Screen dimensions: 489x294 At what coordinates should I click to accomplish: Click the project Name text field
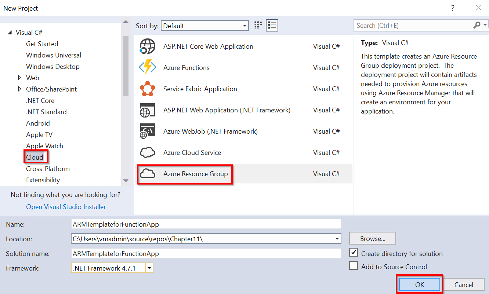coord(206,224)
